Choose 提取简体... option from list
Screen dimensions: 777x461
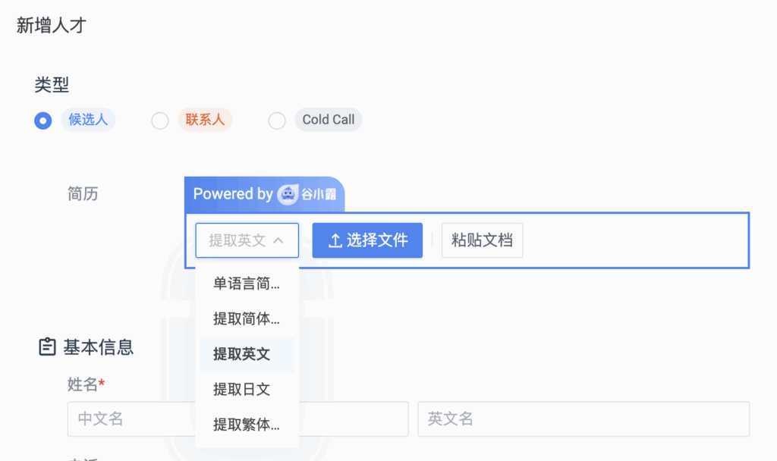(x=247, y=319)
